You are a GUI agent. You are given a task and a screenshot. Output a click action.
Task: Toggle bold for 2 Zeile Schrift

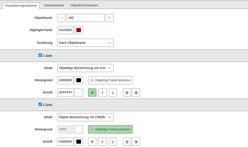[92, 142]
